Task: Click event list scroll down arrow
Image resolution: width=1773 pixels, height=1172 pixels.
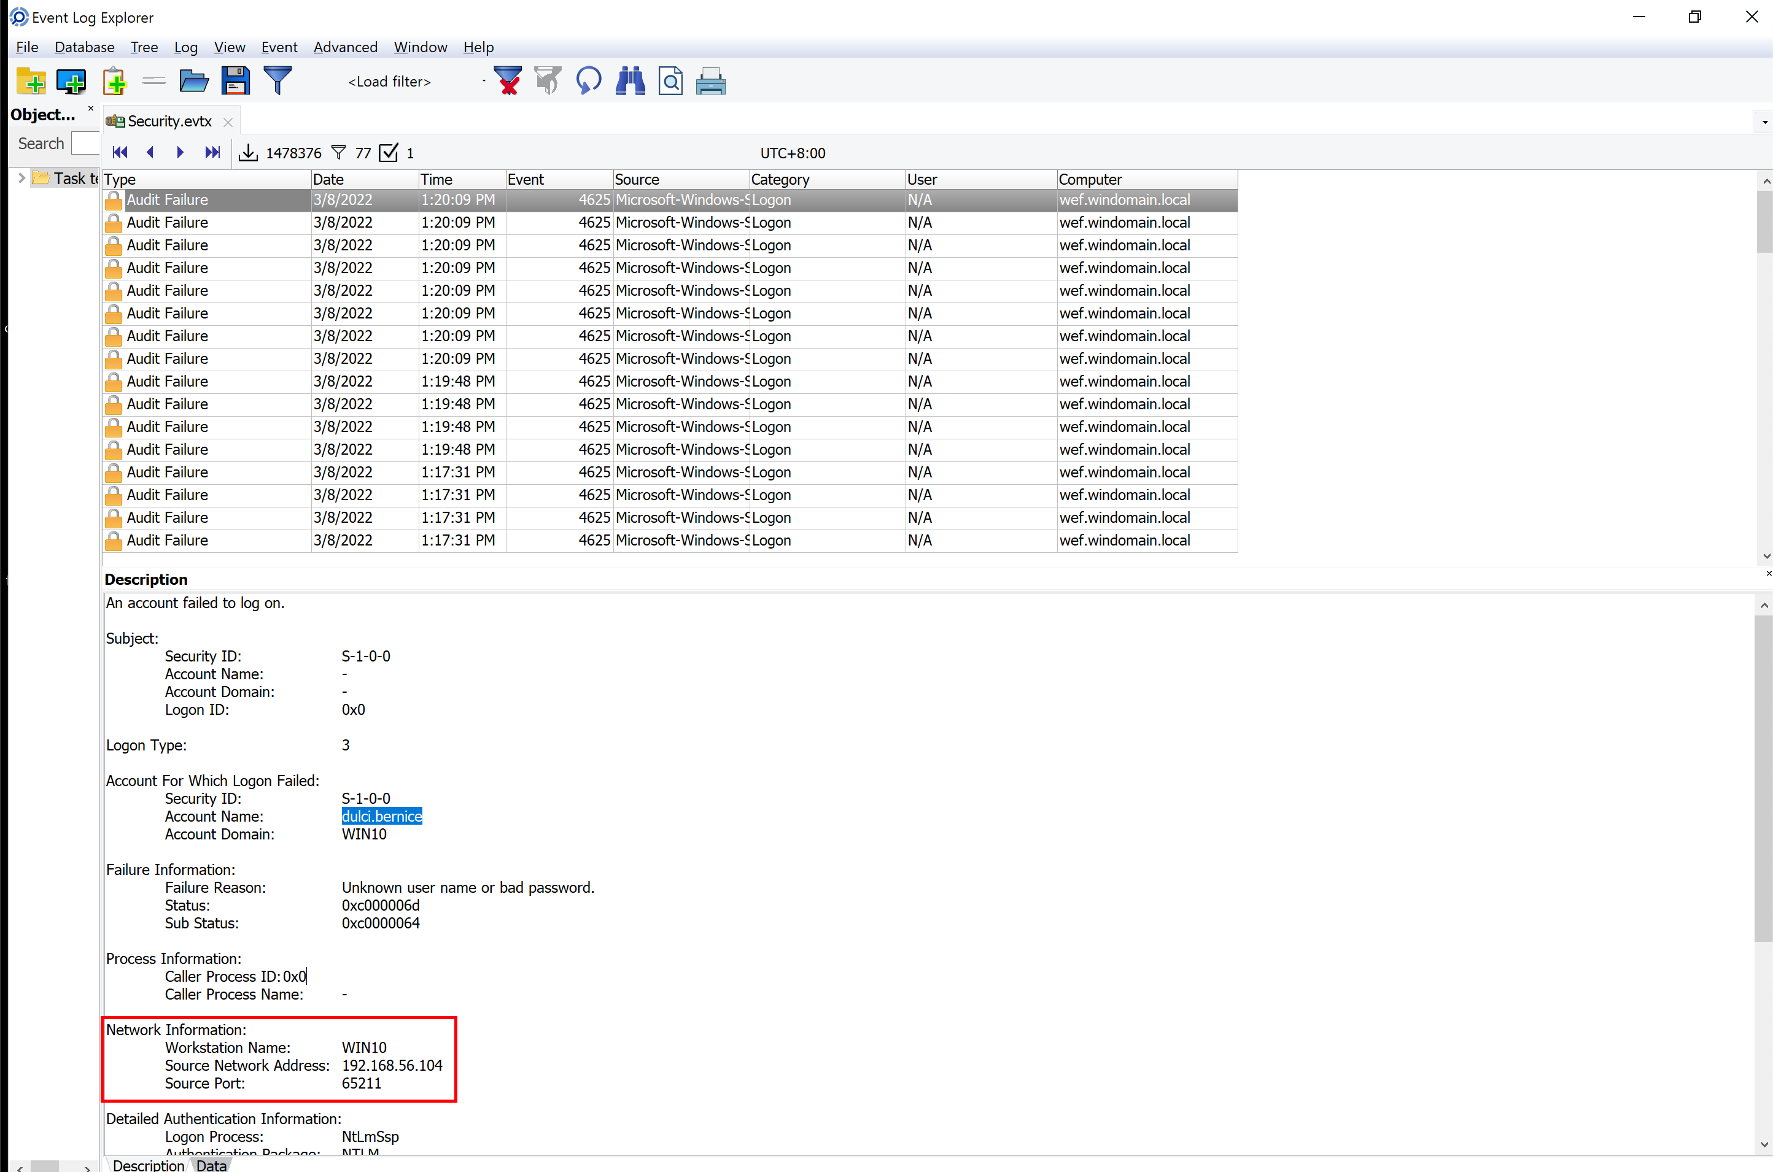Action: coord(1765,555)
